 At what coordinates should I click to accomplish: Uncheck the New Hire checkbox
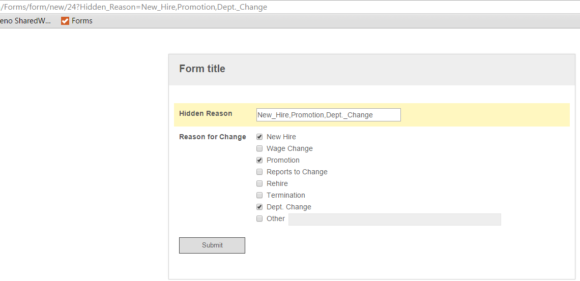(259, 137)
